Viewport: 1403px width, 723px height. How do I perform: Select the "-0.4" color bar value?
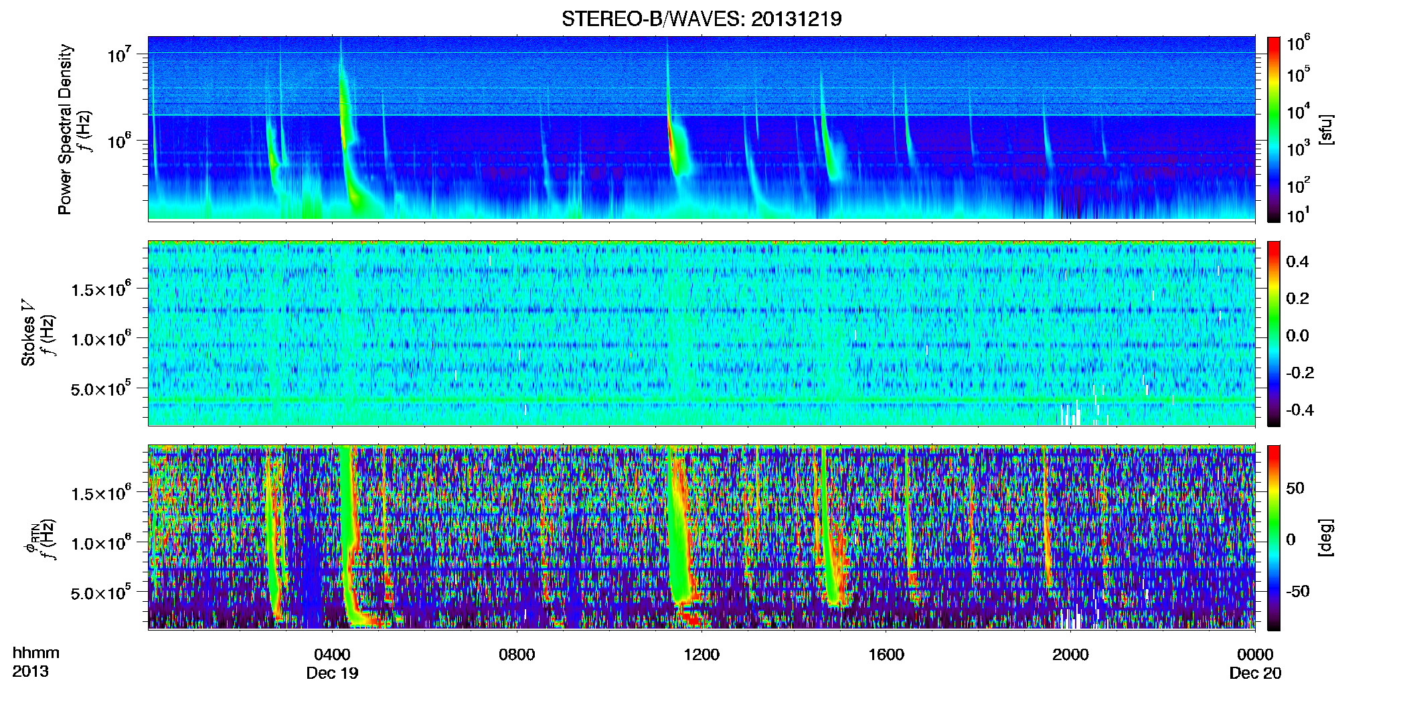pos(1300,410)
